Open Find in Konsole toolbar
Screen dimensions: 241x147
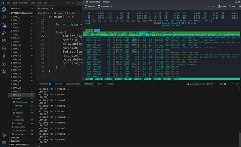(233, 6)
